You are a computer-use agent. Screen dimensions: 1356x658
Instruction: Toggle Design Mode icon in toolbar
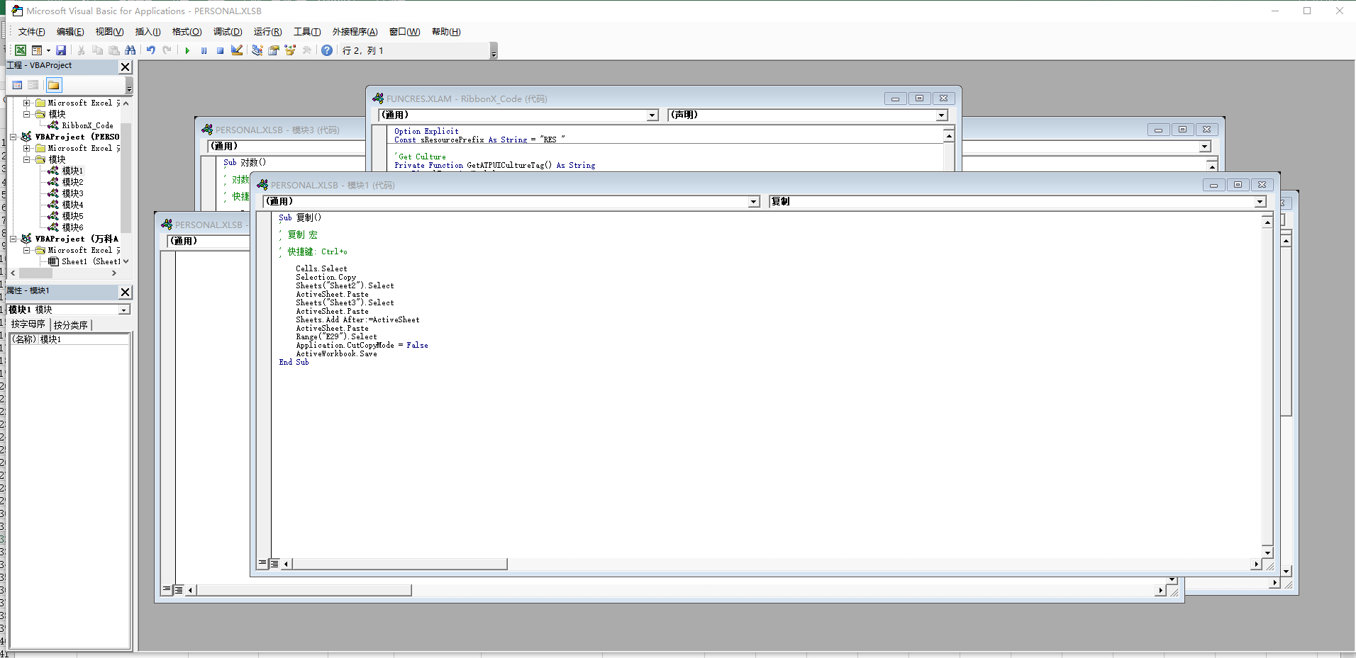[237, 50]
